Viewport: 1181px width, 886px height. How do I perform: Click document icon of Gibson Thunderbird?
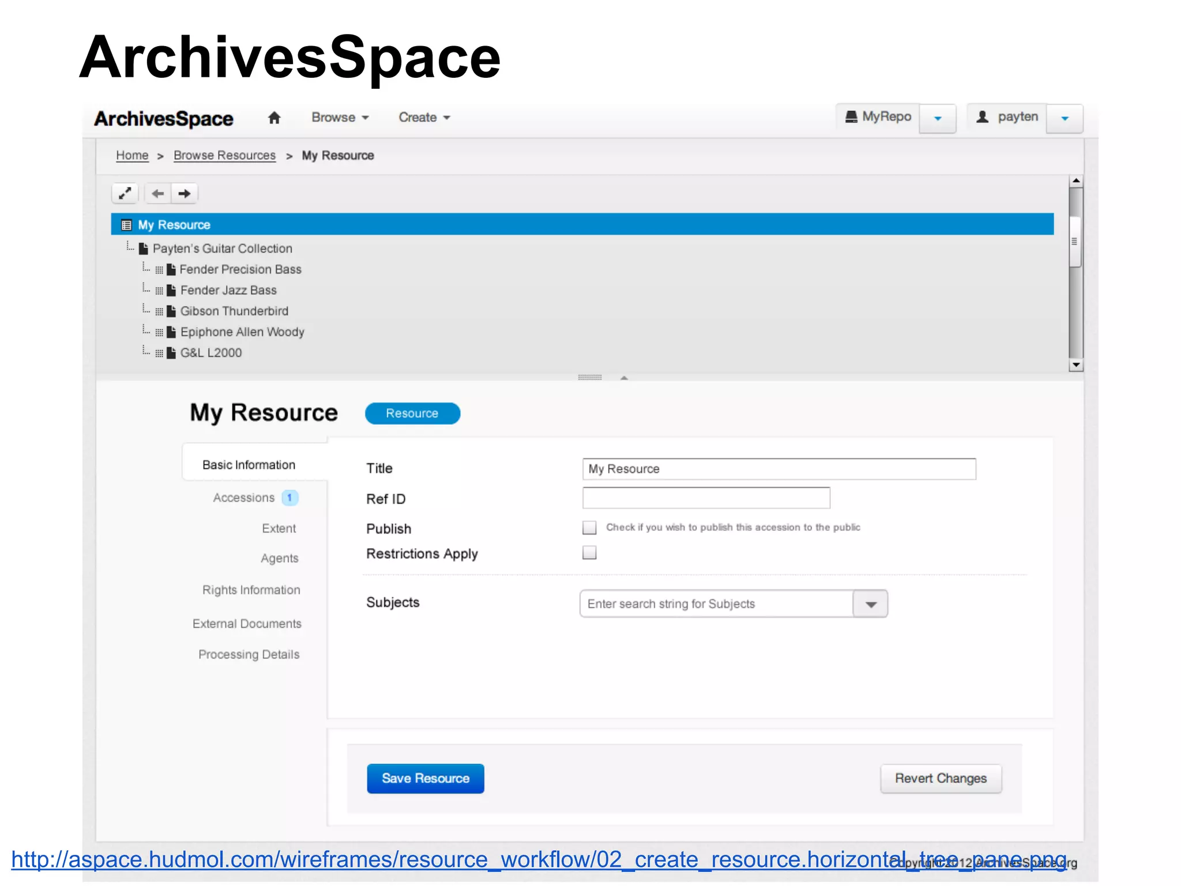pyautogui.click(x=171, y=311)
